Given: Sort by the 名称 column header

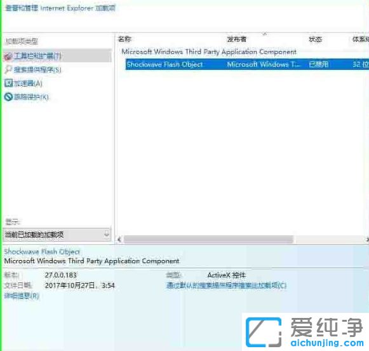Looking at the screenshot, I should [124, 39].
